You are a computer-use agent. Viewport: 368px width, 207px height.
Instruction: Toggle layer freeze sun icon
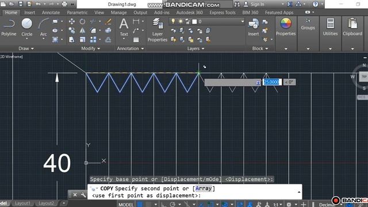(181, 21)
